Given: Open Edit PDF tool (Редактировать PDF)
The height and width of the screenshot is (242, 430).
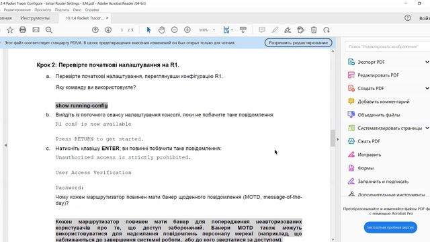Looking at the screenshot, I should (378, 75).
